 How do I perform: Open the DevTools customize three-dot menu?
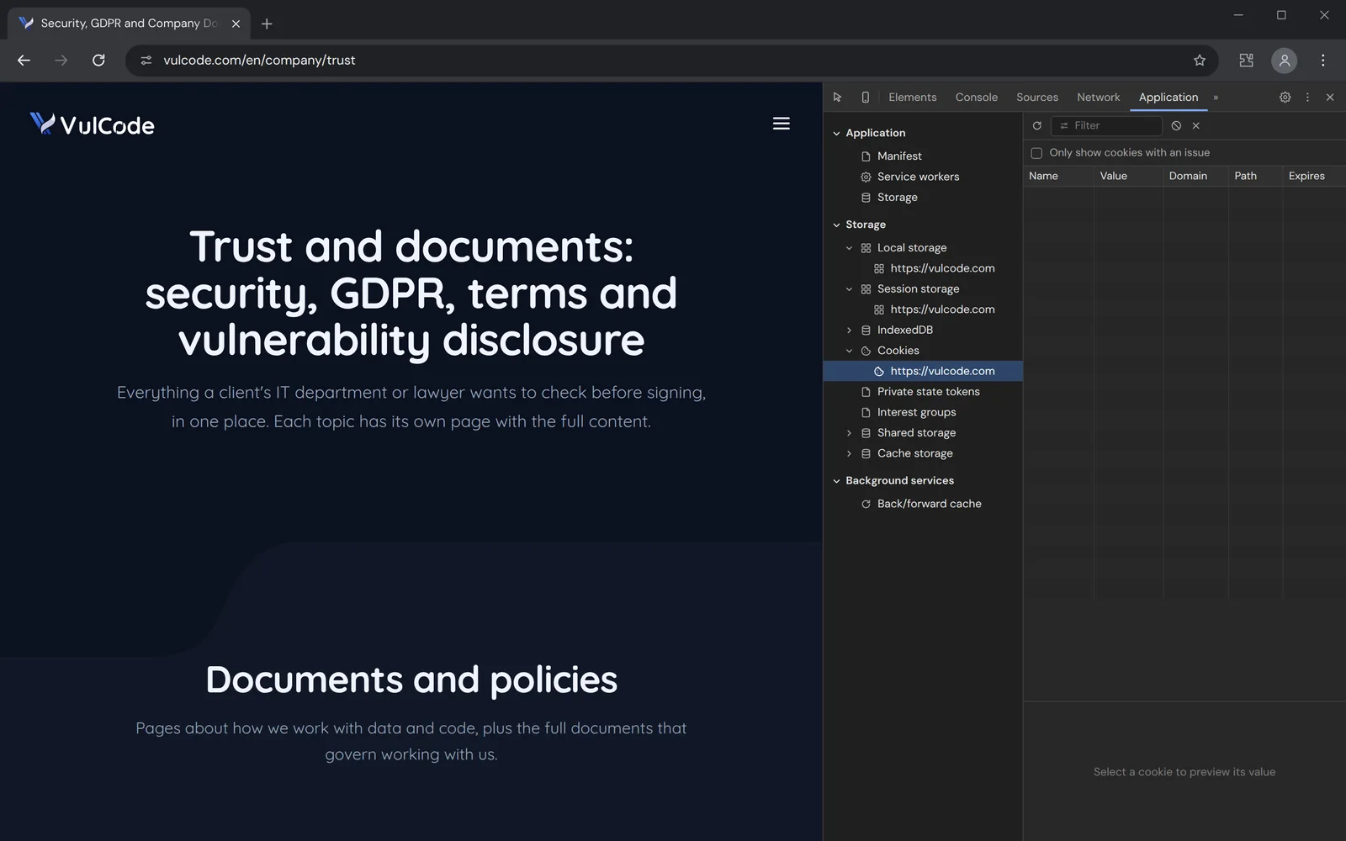tap(1307, 98)
